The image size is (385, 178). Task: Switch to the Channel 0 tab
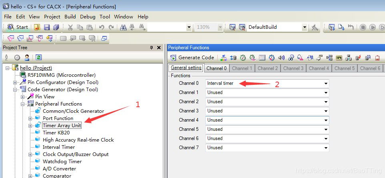pos(217,68)
